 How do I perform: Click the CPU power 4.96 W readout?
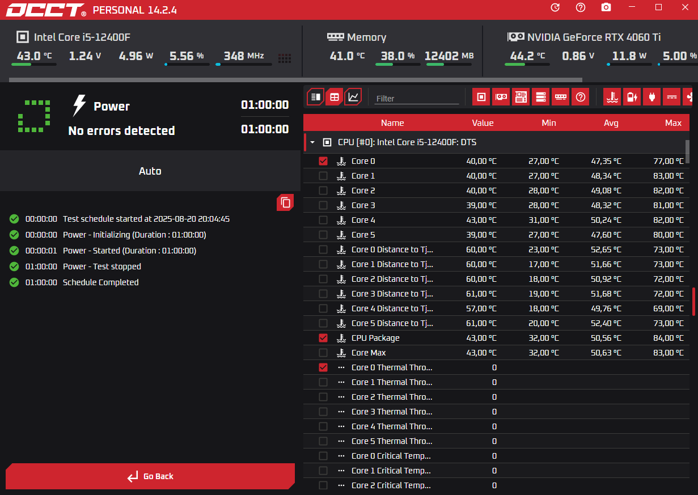[x=137, y=56]
